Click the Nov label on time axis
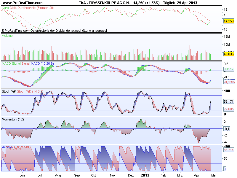The image size is (237, 178). click(113, 175)
